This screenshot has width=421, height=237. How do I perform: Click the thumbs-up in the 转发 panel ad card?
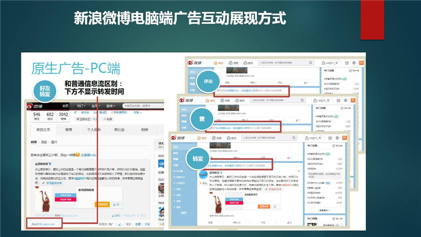[275, 206]
